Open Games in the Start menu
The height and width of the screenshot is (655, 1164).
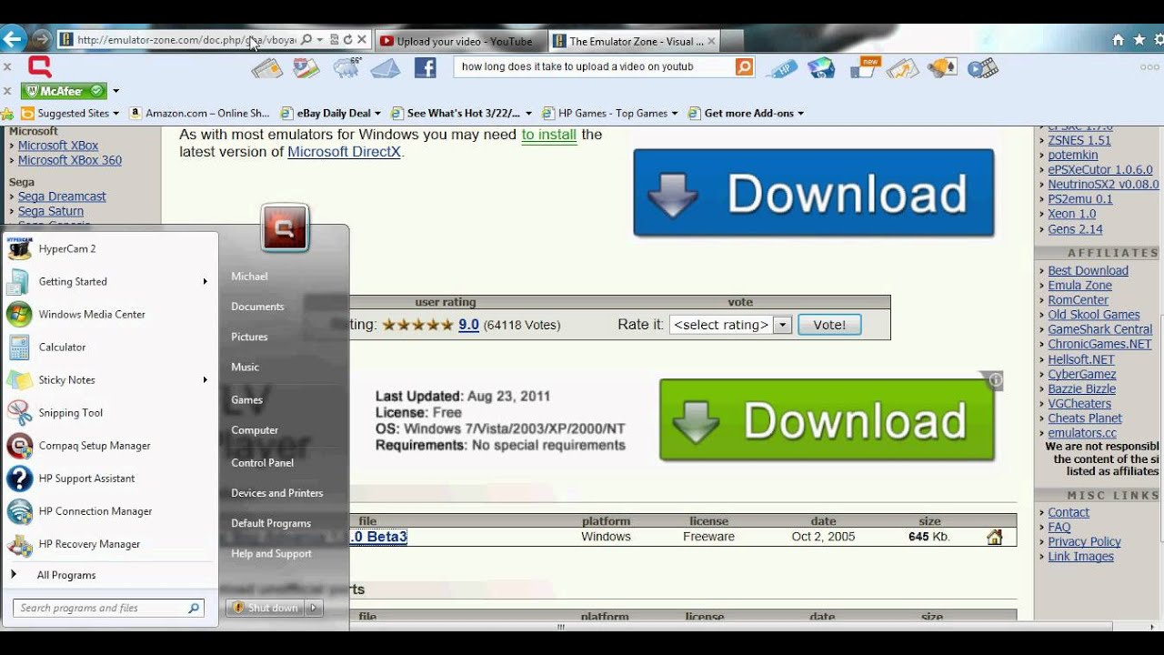246,399
